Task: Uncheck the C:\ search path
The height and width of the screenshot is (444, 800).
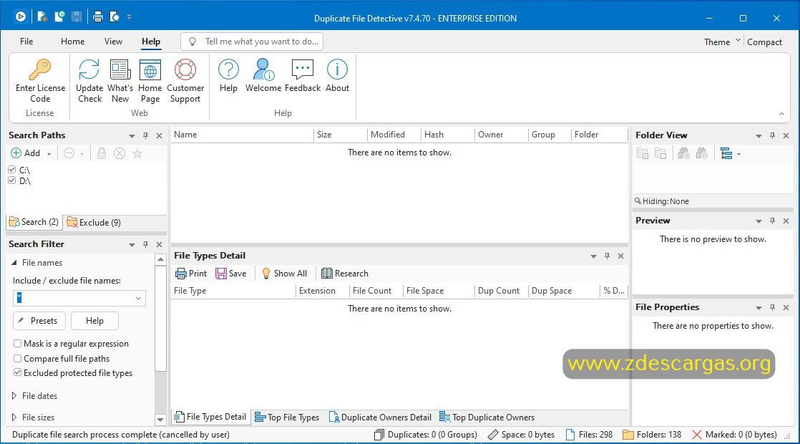Action: point(12,170)
